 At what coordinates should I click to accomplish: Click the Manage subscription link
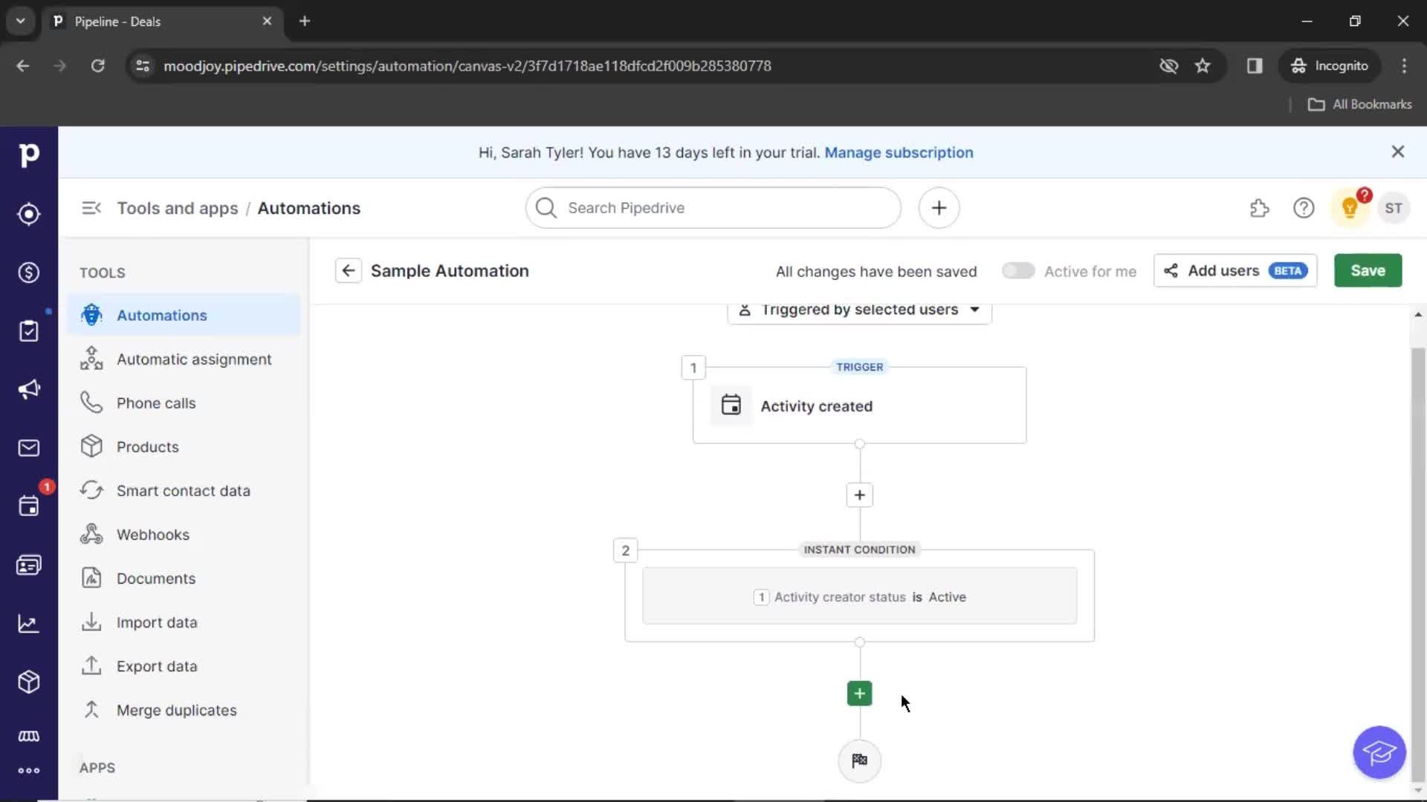point(899,151)
